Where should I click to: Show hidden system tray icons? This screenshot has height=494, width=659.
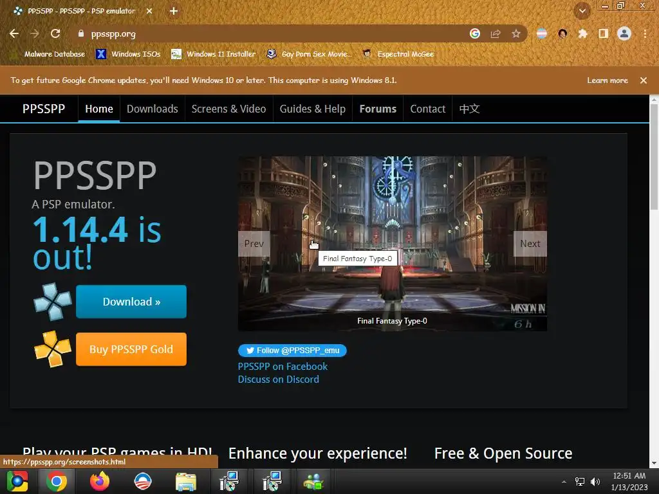564,482
